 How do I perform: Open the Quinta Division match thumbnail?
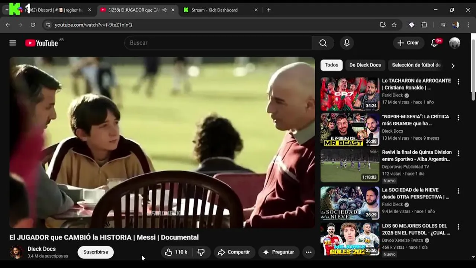pos(350,166)
